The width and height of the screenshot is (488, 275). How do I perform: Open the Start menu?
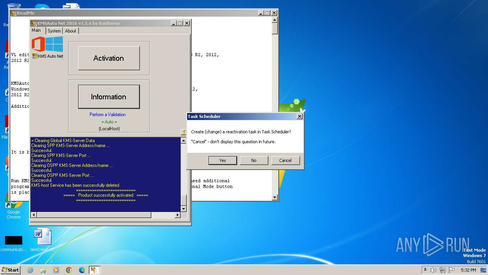pyautogui.click(x=10, y=270)
